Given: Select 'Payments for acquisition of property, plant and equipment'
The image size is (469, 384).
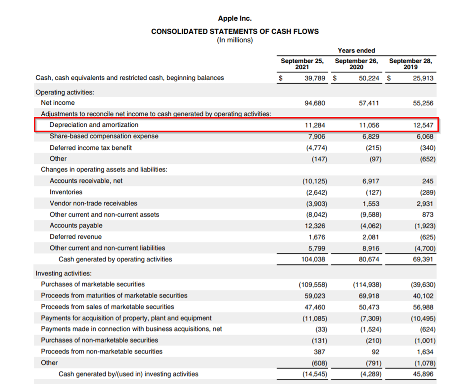Looking at the screenshot, I should tap(126, 318).
